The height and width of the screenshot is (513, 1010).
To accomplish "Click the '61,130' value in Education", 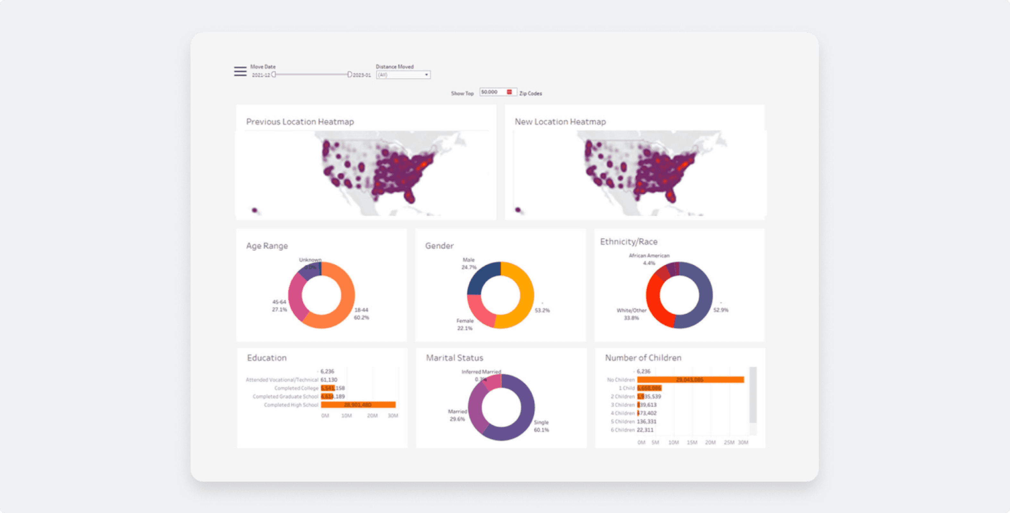I will (x=329, y=380).
